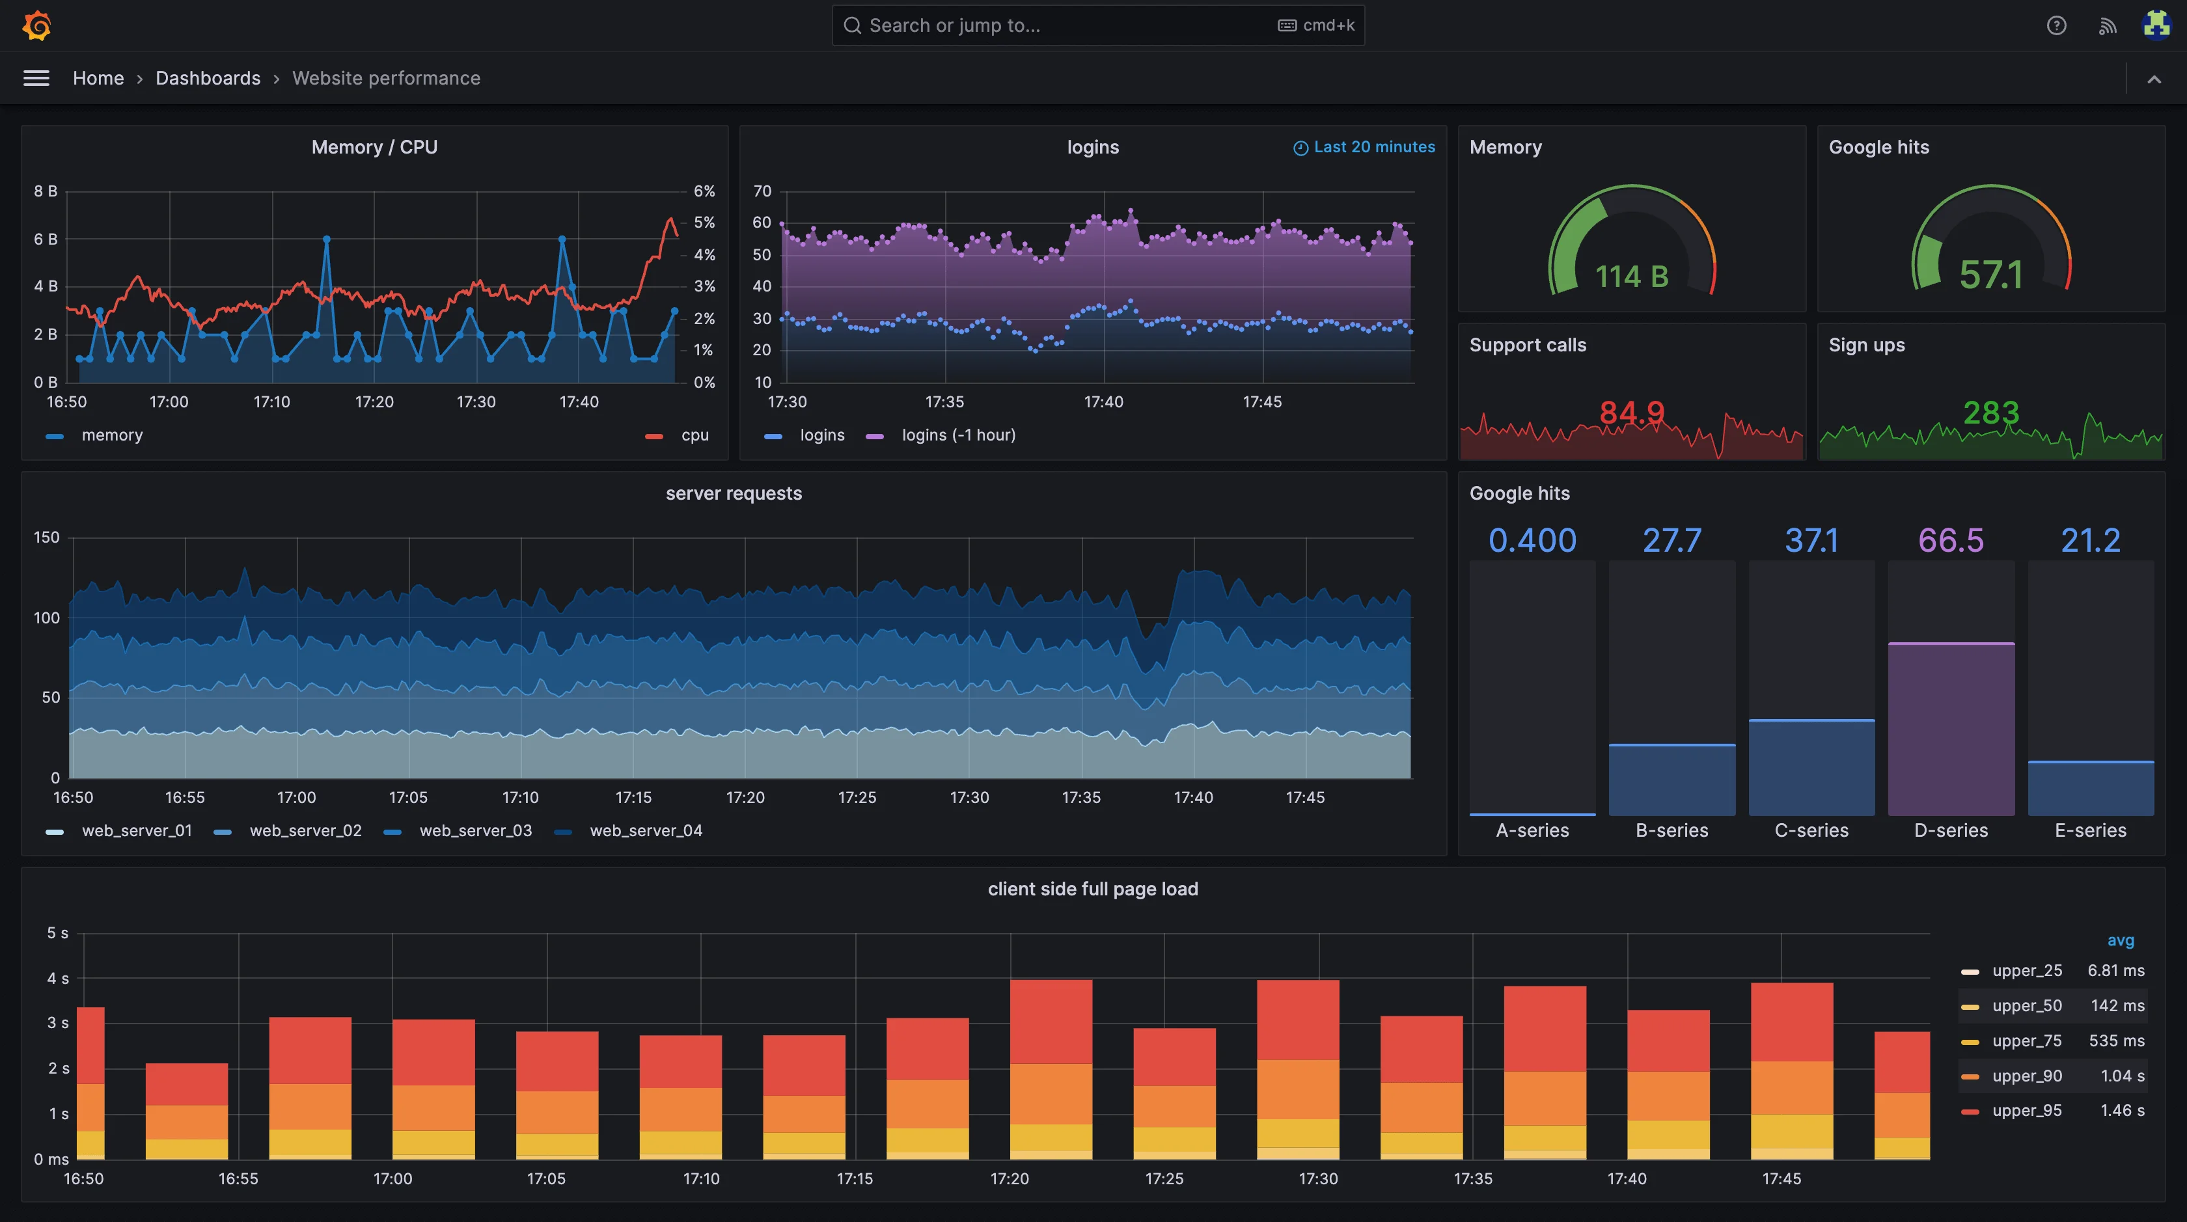The width and height of the screenshot is (2187, 1222).
Task: Click the hamburger menu icon top left
Action: 36,77
